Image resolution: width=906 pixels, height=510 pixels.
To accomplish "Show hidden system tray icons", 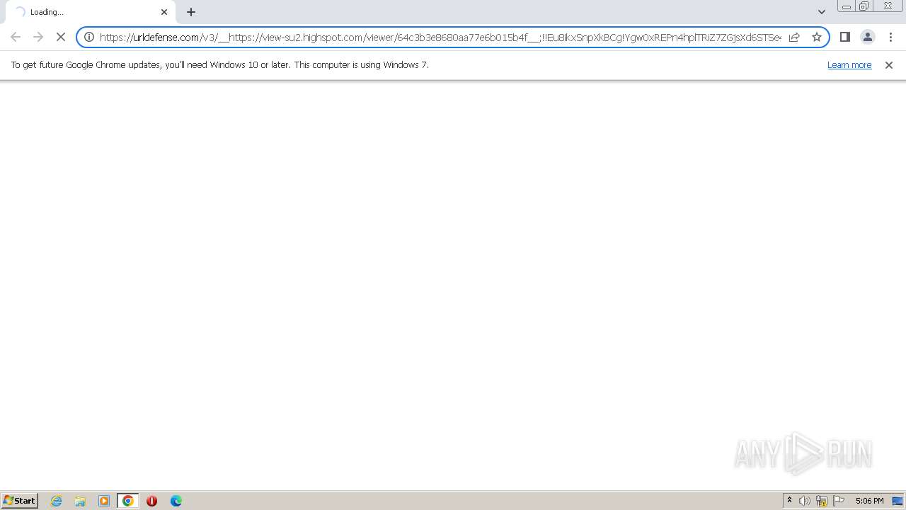I will pyautogui.click(x=789, y=501).
